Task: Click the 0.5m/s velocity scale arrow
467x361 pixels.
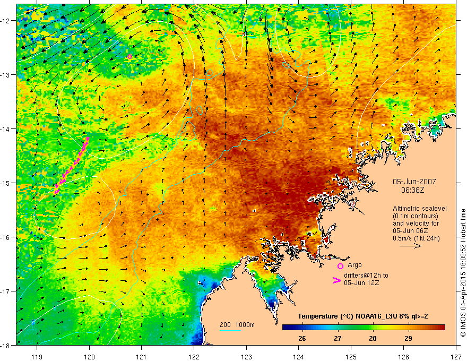Action: coord(410,246)
